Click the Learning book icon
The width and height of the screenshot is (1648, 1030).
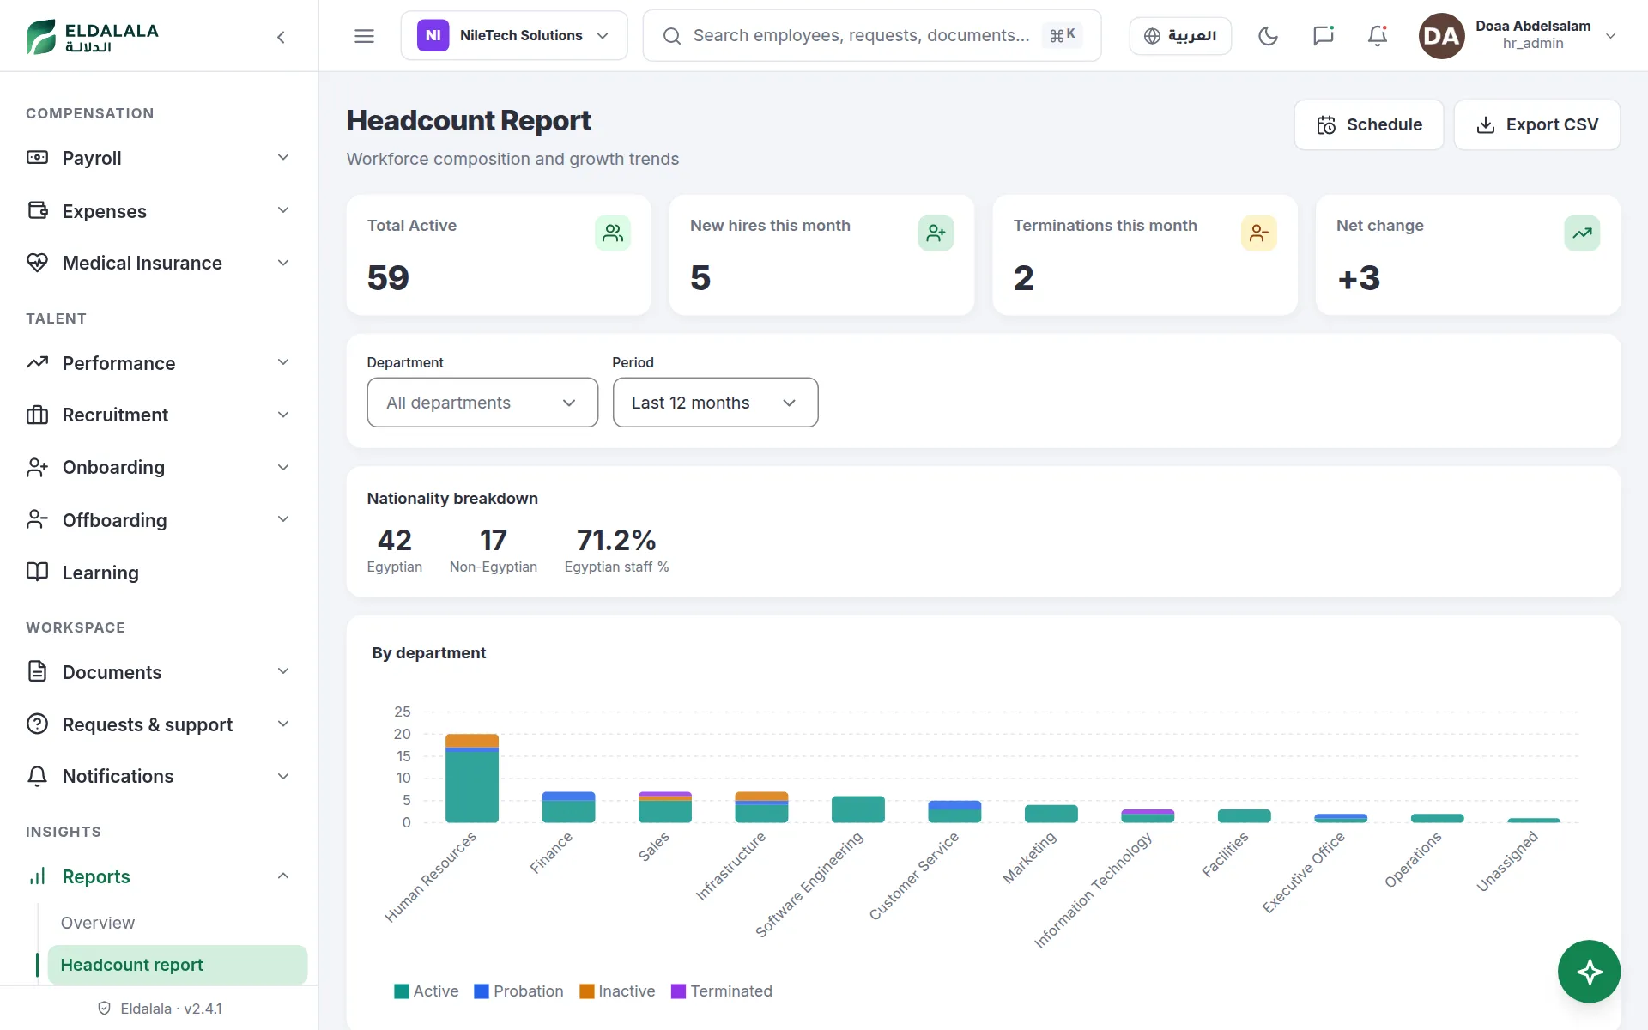pos(37,573)
